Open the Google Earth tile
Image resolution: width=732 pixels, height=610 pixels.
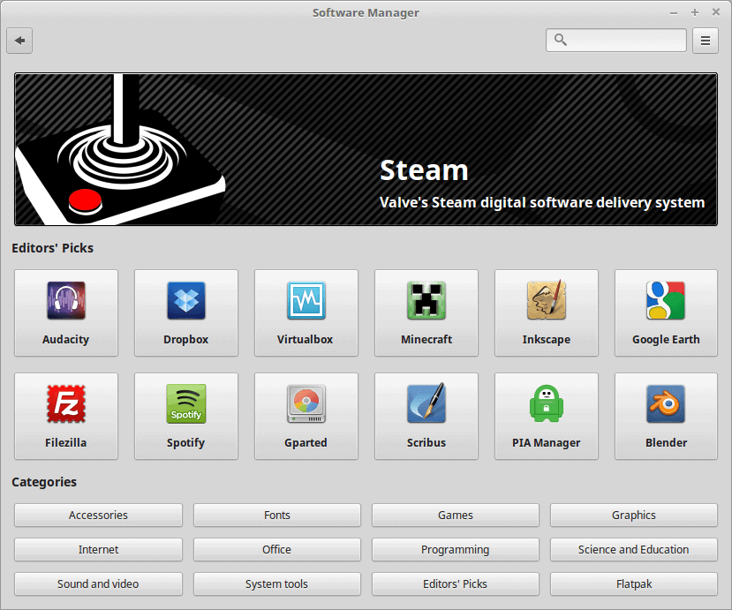pos(665,313)
